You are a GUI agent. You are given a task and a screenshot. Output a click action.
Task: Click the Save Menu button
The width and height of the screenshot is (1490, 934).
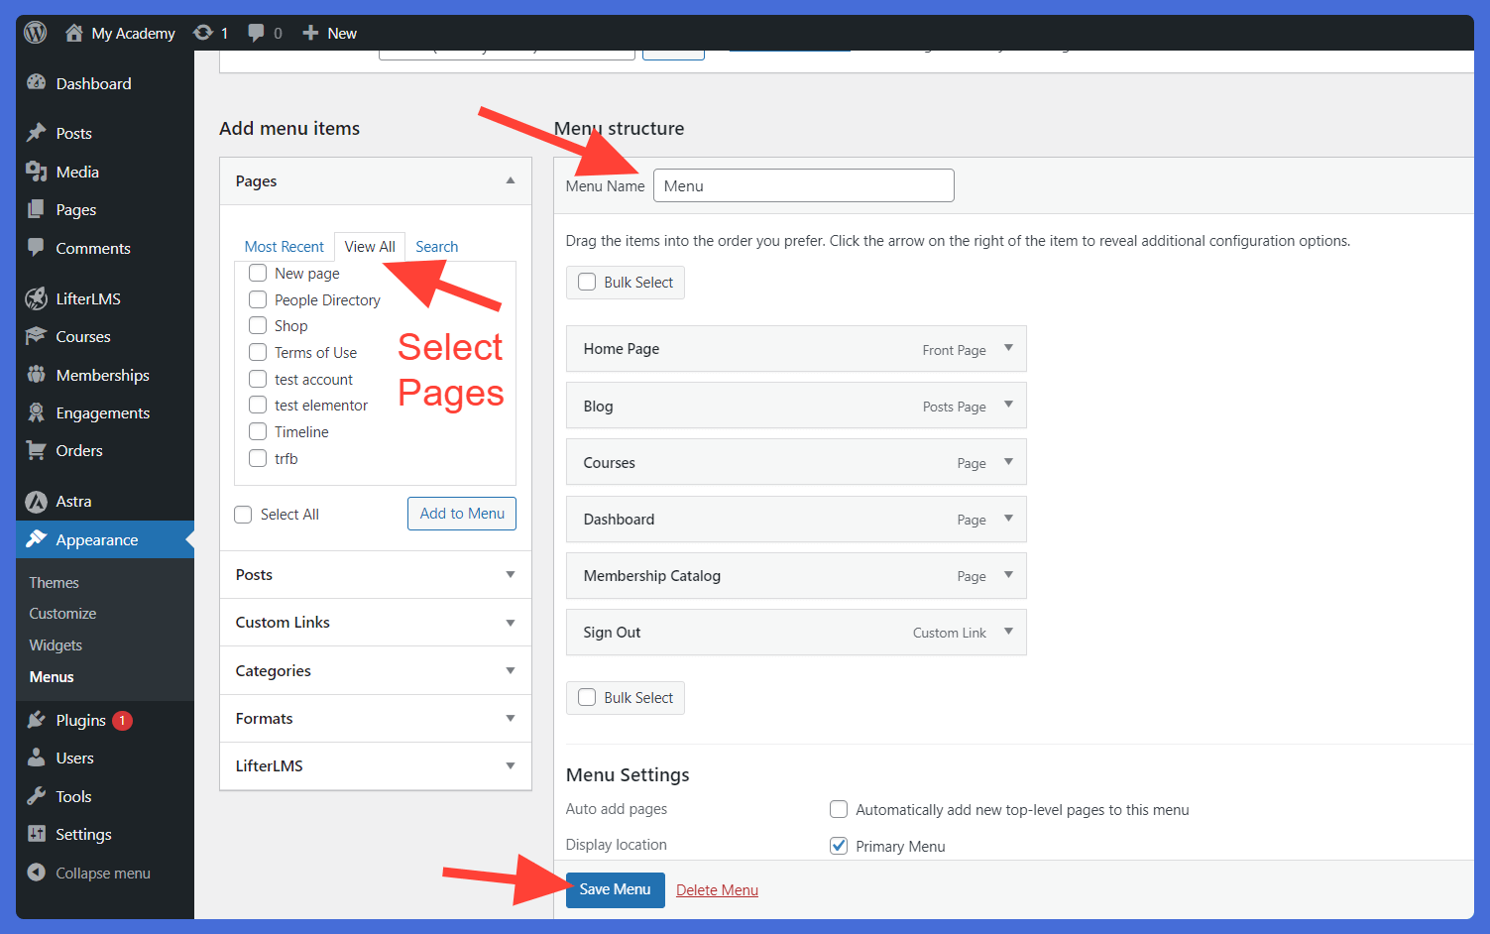tap(615, 889)
